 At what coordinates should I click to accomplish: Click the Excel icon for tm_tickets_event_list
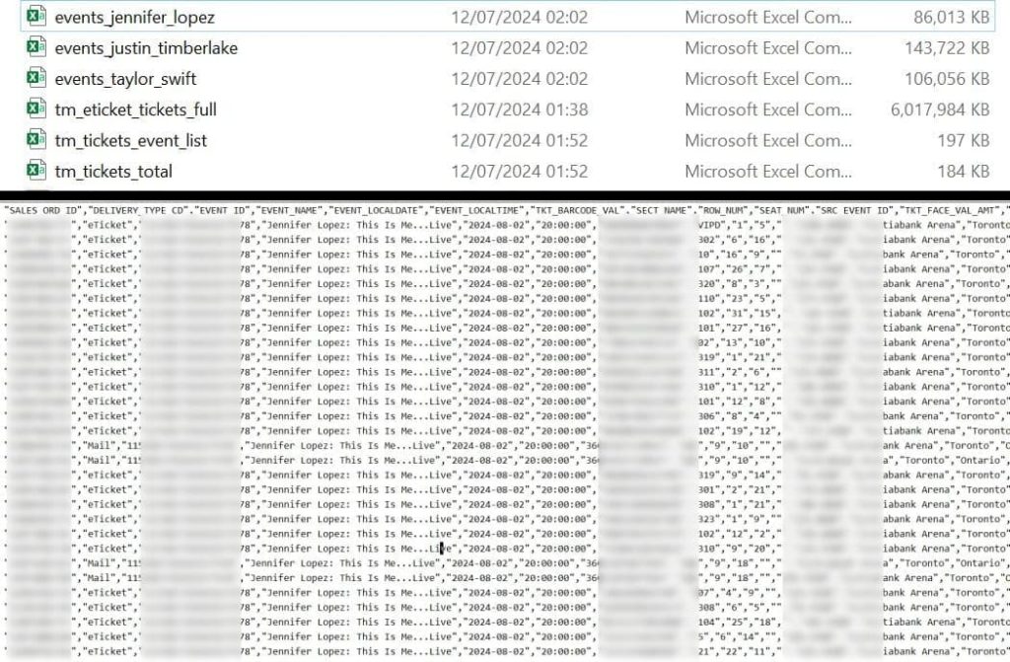coord(36,140)
